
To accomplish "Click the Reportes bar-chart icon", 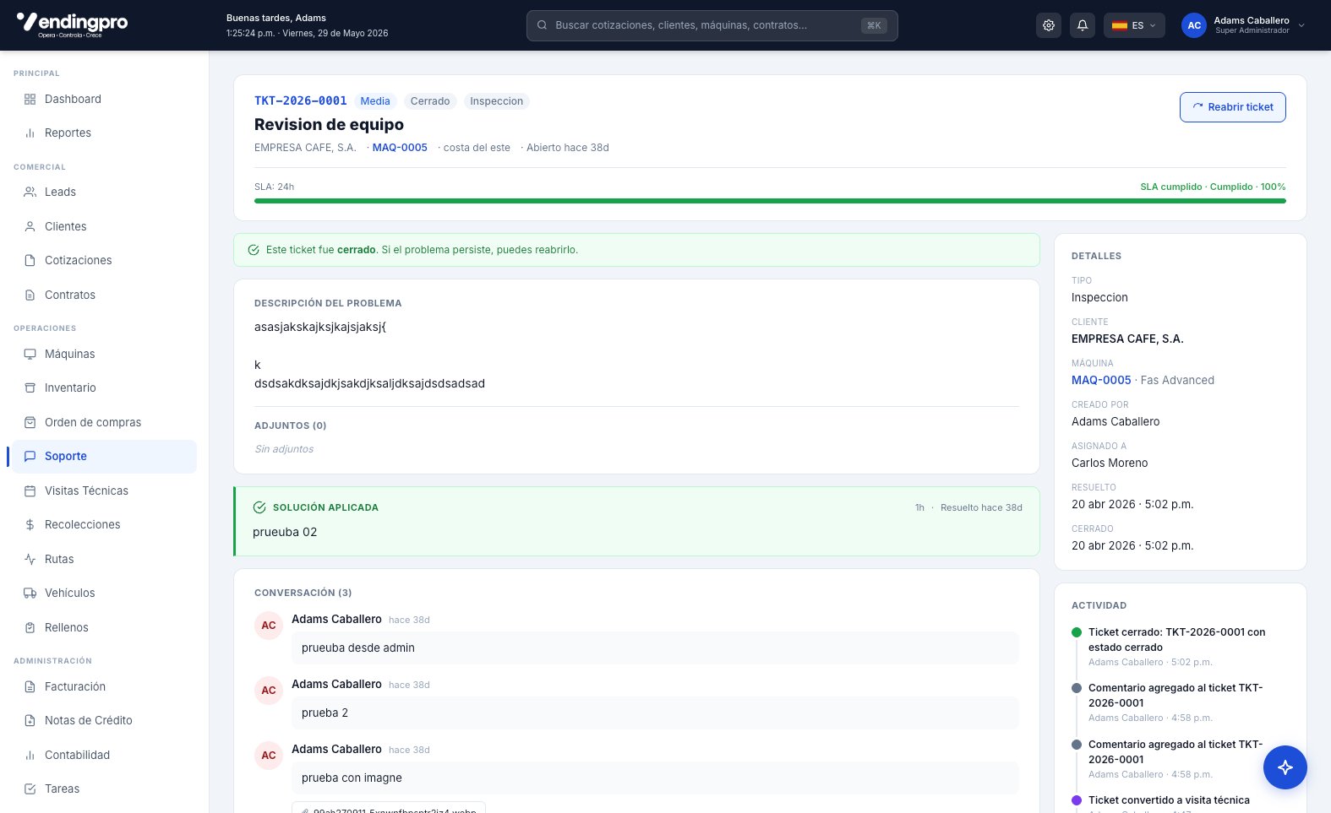I will click(x=30, y=133).
